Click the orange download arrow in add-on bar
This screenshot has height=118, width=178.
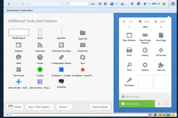[173, 115]
